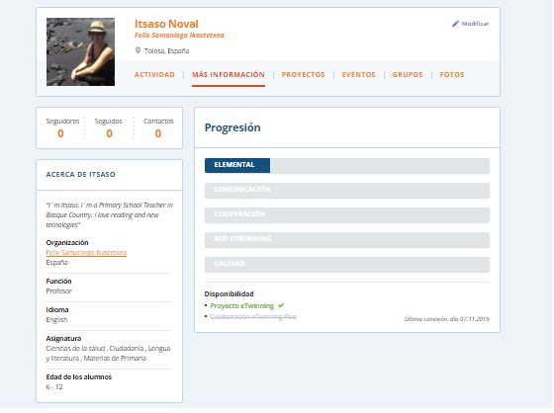The image size is (554, 413).
Task: Switch to the Proyectos tab
Action: (x=303, y=74)
